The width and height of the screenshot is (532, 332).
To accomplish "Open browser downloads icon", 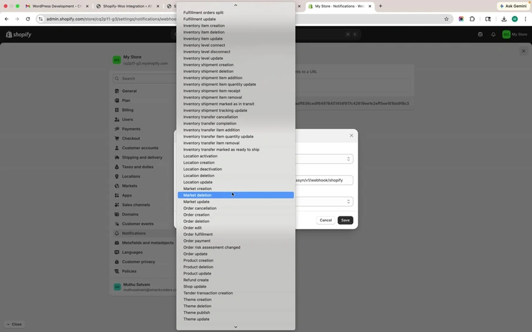I will (504, 19).
